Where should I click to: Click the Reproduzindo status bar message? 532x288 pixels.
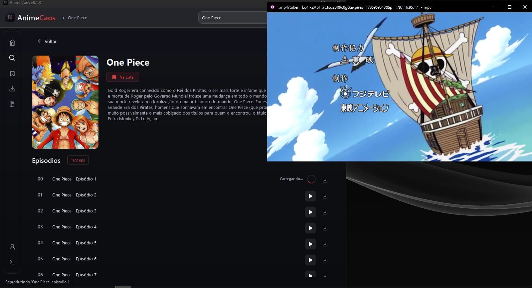coord(39,282)
